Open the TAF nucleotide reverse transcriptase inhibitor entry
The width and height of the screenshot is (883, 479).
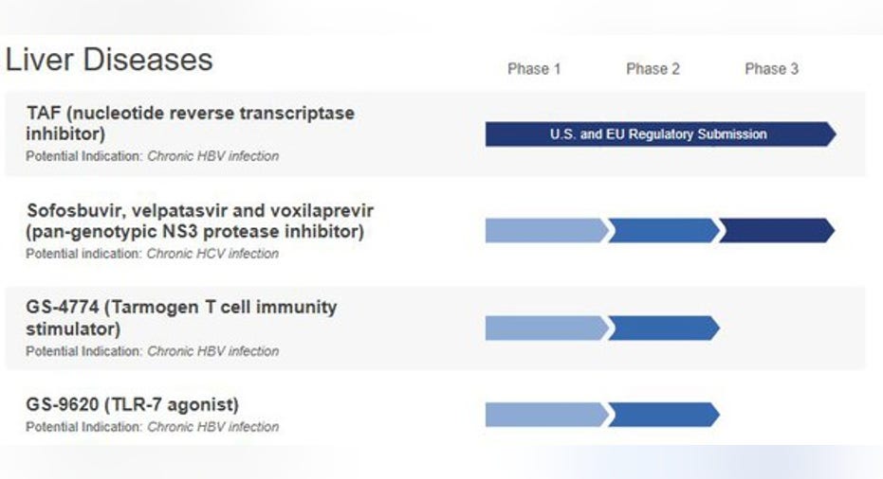[191, 123]
